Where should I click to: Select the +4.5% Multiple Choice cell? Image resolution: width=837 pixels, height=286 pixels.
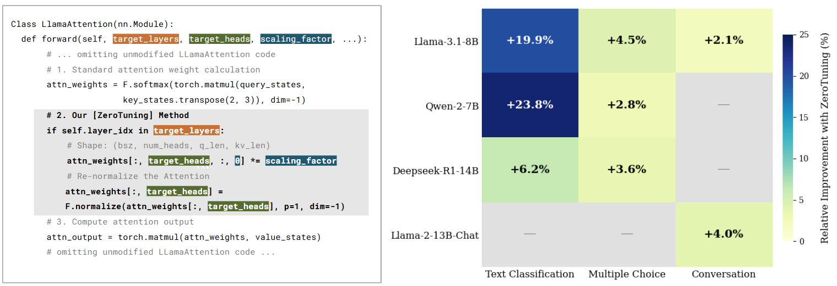click(x=627, y=40)
